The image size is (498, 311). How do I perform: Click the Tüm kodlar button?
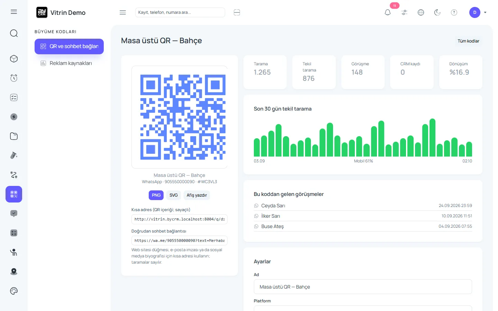[468, 41]
